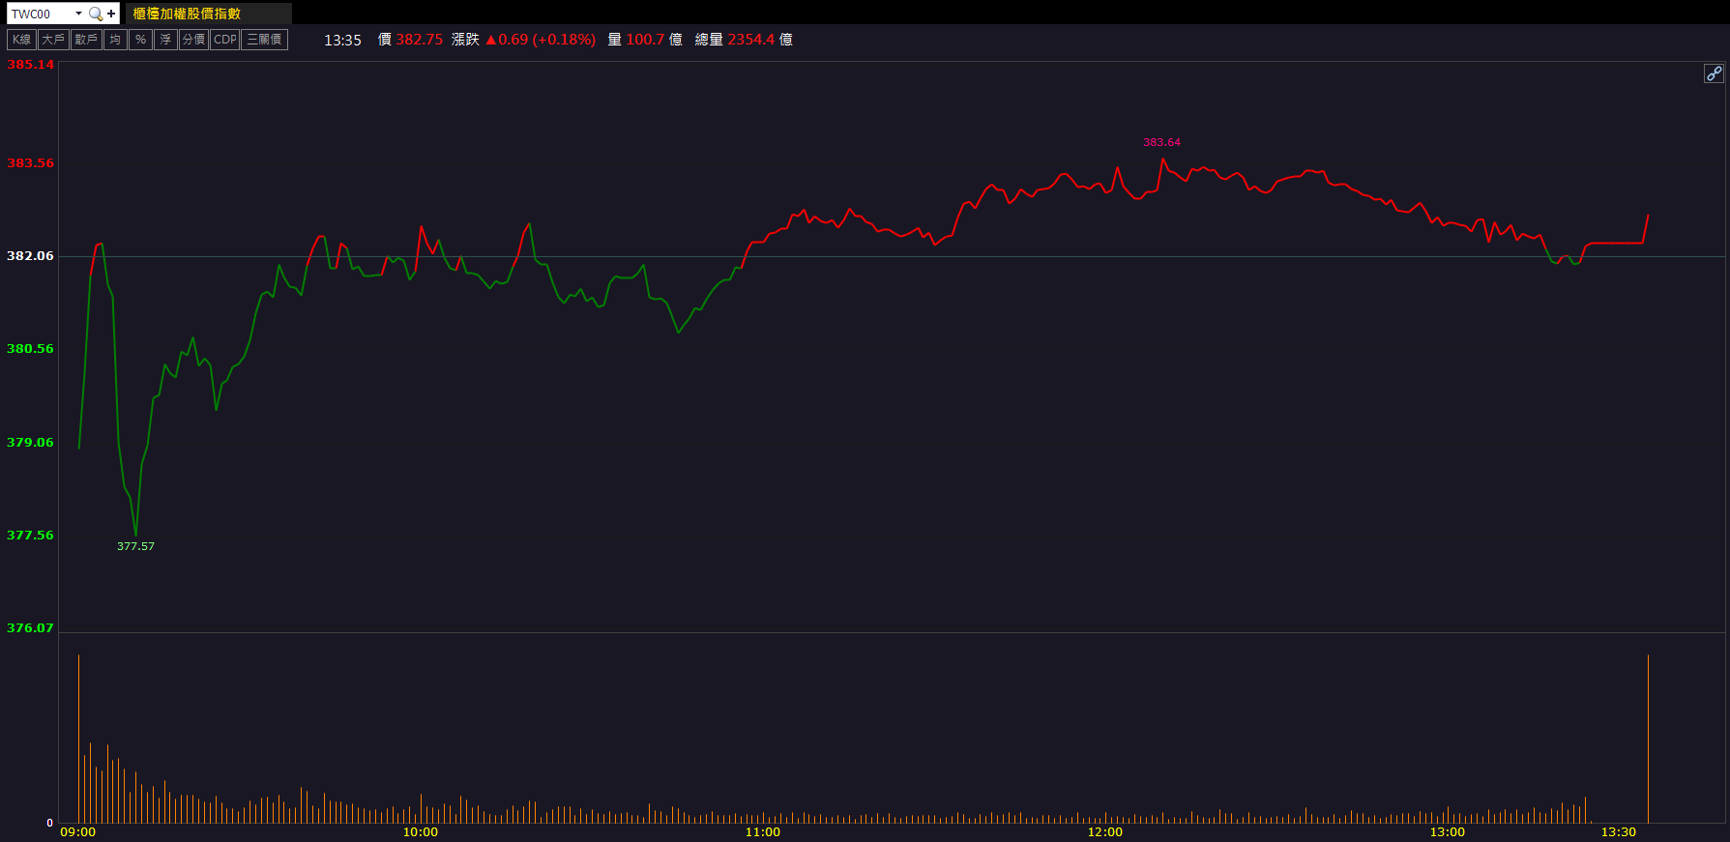The image size is (1730, 842).
Task: Click the 382.75 current price value
Action: point(419,40)
